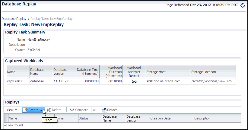Click the Storage Location column header
This screenshot has width=248, height=130.
[204, 72]
